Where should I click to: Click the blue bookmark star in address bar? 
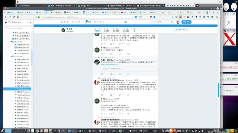pos(154,17)
